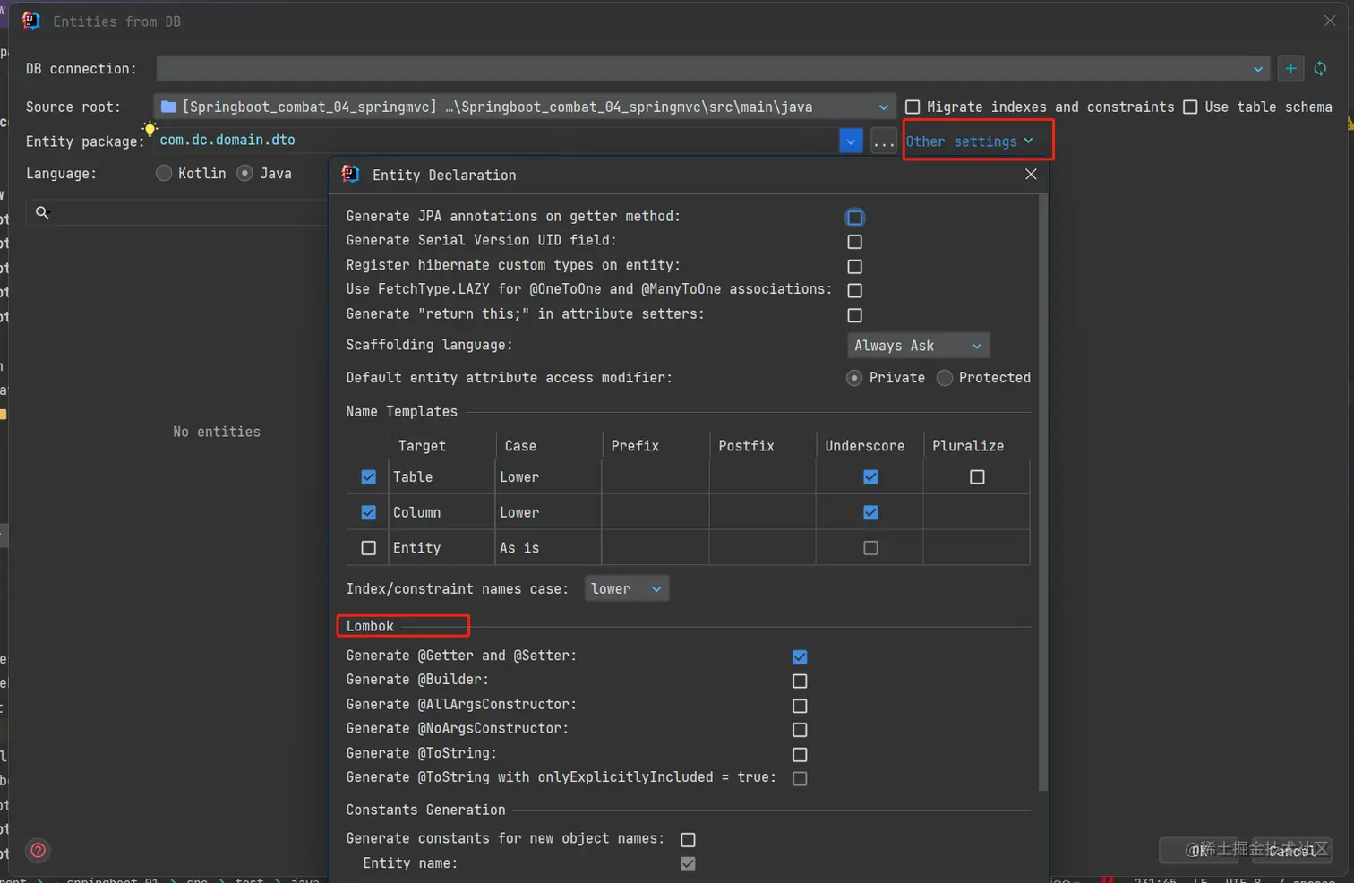Refresh the DB connection list
The height and width of the screenshot is (883, 1354).
coord(1320,68)
